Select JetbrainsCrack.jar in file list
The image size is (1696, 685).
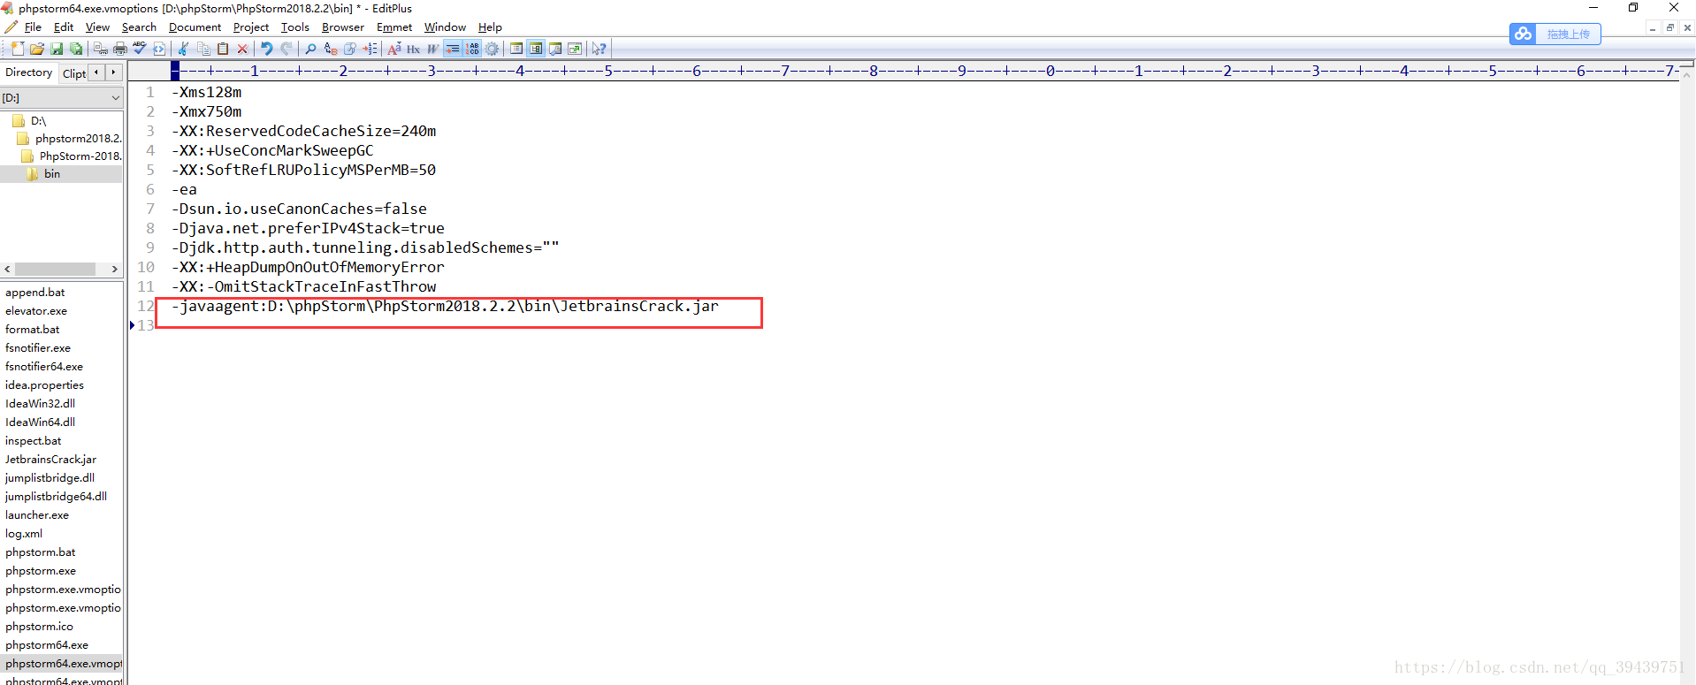point(50,460)
